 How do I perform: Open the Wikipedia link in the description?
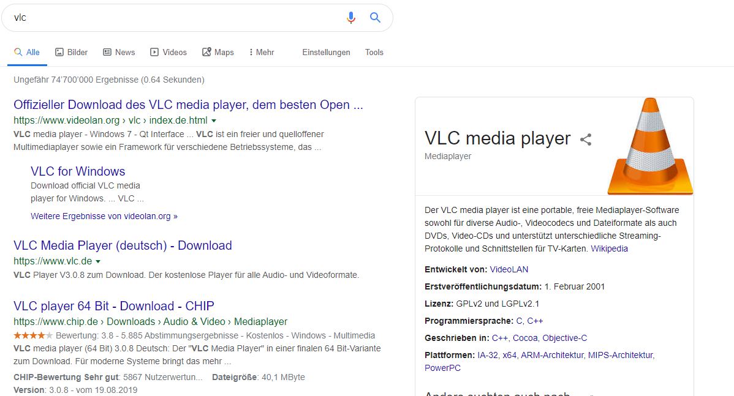(609, 248)
